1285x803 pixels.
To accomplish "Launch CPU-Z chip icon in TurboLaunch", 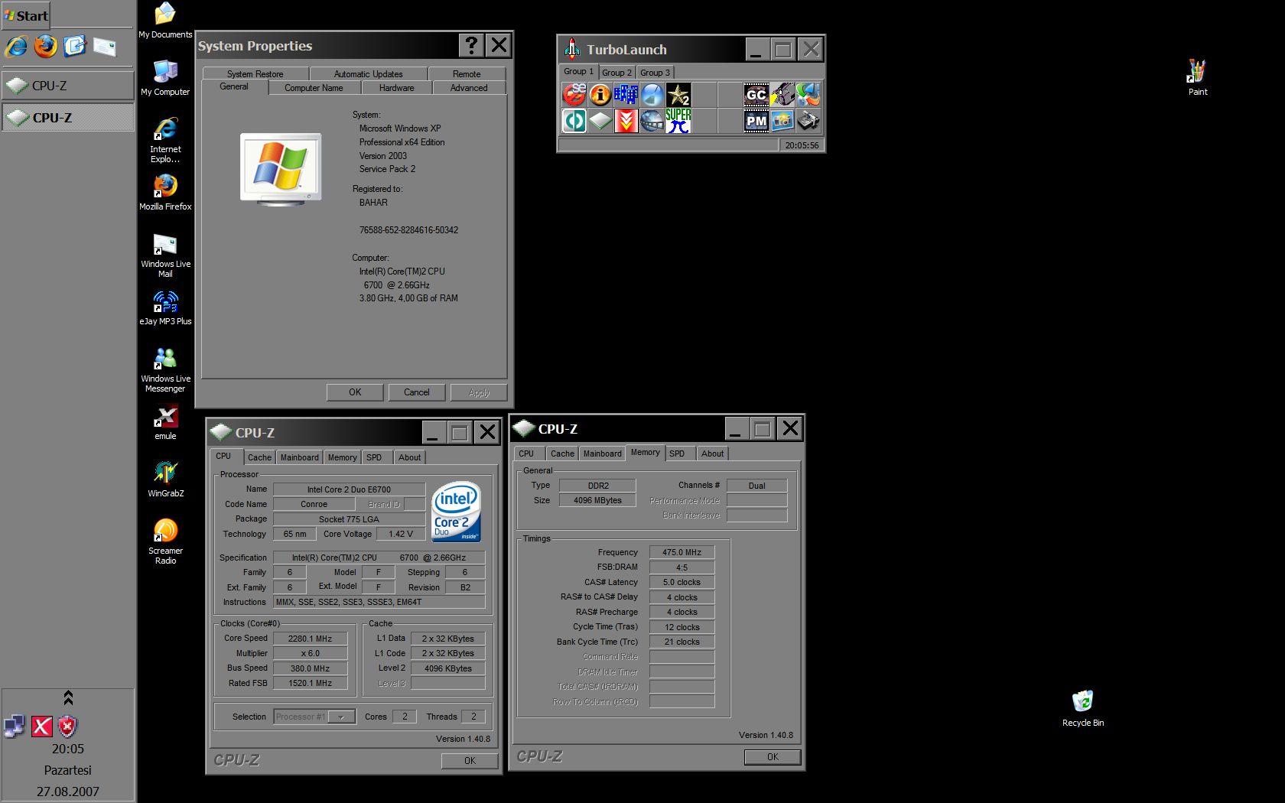I will click(600, 121).
